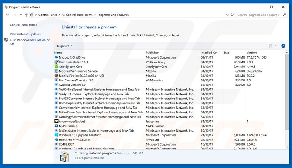Screen dimensions: 292x168
Task: Select One System Care entry name
Action: tap(70, 66)
